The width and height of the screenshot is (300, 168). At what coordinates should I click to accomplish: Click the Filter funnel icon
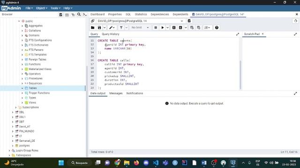121,28
